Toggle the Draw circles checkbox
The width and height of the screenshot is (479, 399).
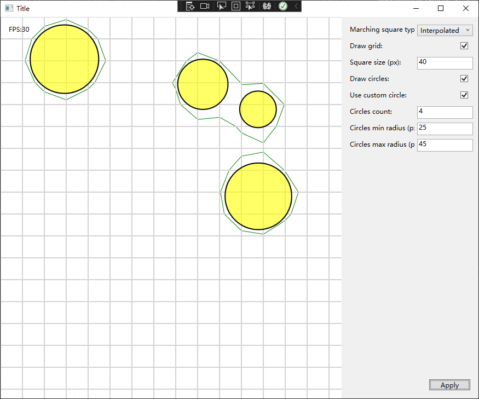click(x=464, y=79)
